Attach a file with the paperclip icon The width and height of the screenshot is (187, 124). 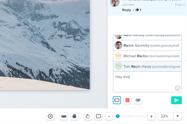pyautogui.click(x=138, y=100)
